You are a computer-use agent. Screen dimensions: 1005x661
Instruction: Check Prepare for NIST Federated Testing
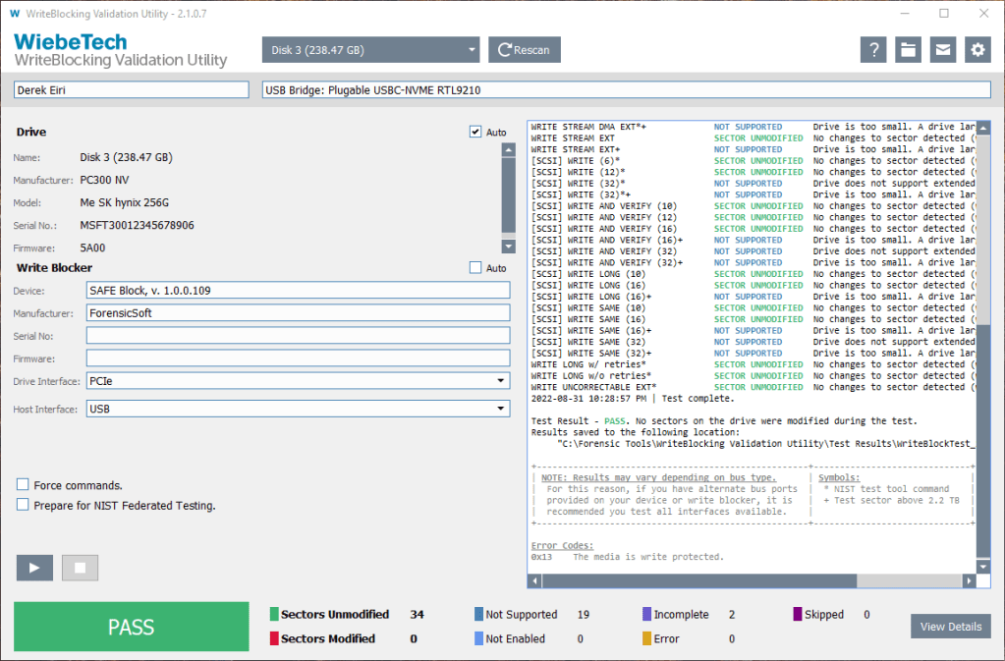click(x=23, y=505)
